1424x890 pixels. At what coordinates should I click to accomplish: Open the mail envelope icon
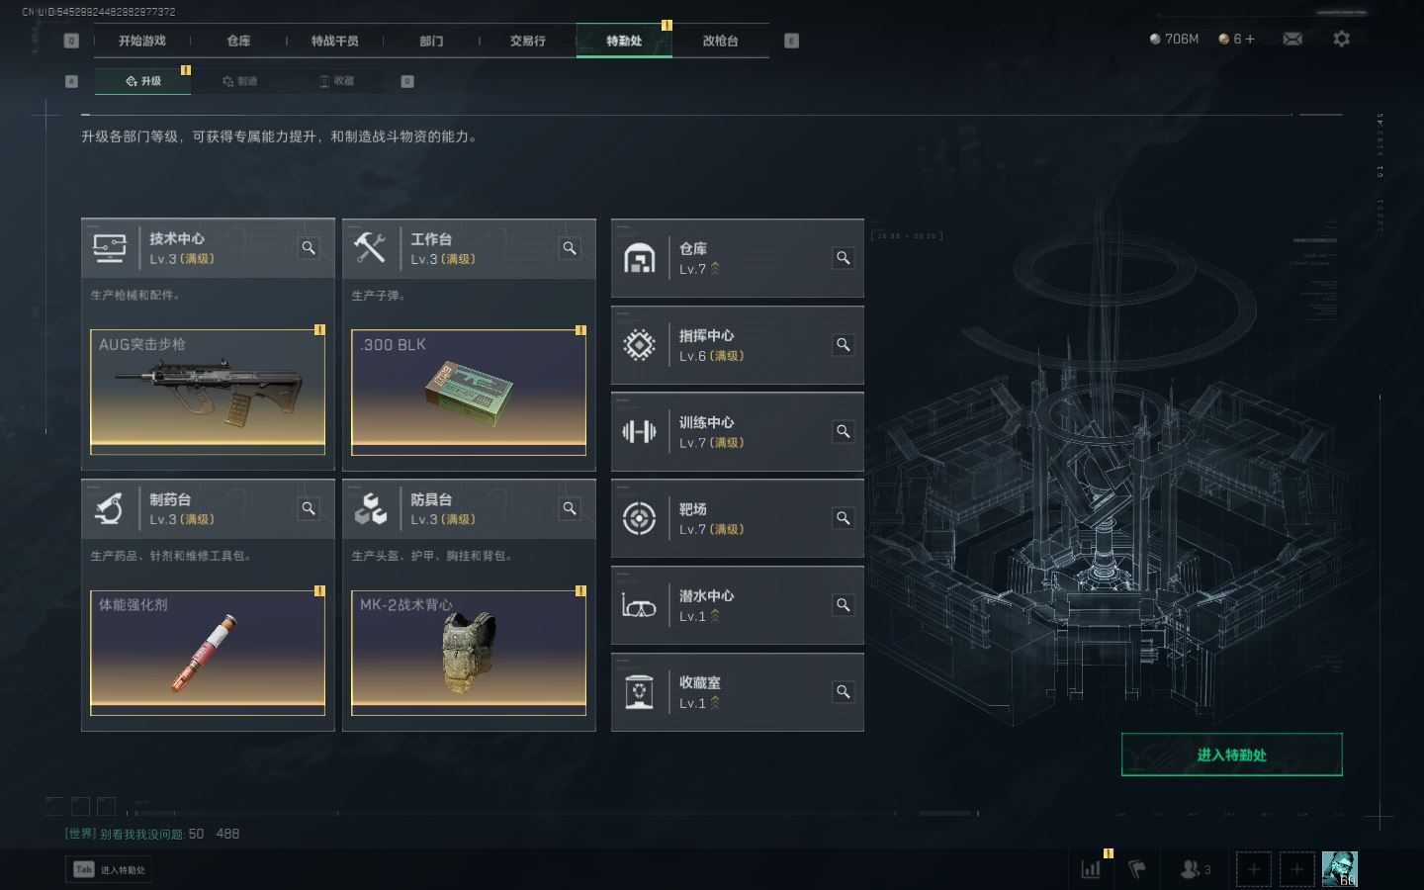coord(1291,39)
